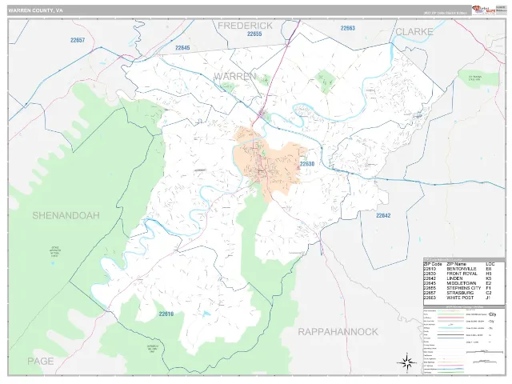Select the LINDEN row in the ZIP index
Viewport: 512px width, 384px height.
[464, 278]
